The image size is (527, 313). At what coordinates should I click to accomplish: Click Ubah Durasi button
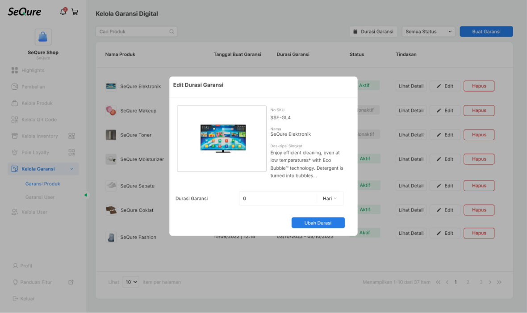318,222
